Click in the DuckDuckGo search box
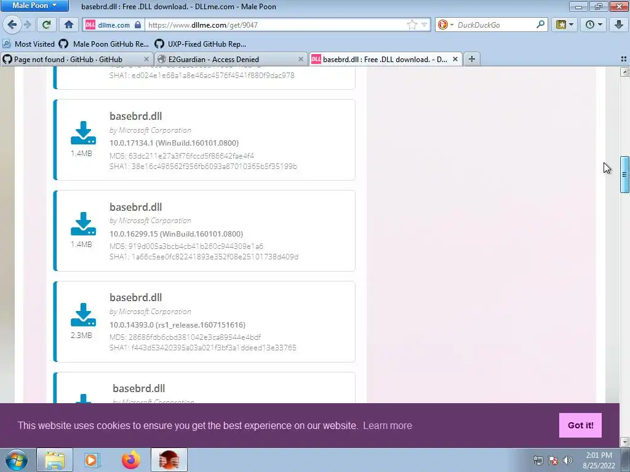 pos(495,25)
